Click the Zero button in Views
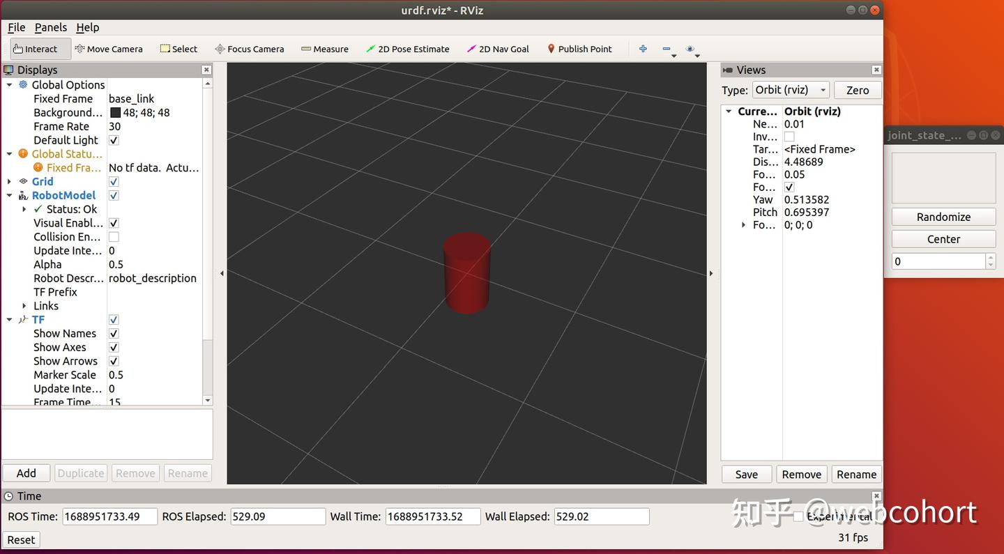Image resolution: width=1004 pixels, height=554 pixels. (x=858, y=90)
